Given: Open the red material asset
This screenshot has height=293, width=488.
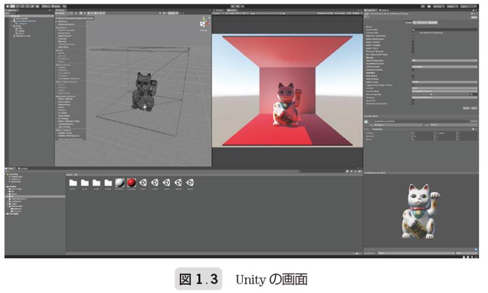Looking at the screenshot, I should (x=131, y=182).
